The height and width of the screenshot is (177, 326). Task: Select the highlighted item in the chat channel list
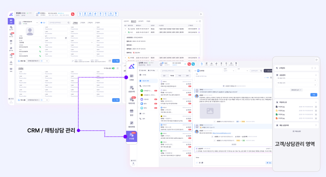[148, 81]
